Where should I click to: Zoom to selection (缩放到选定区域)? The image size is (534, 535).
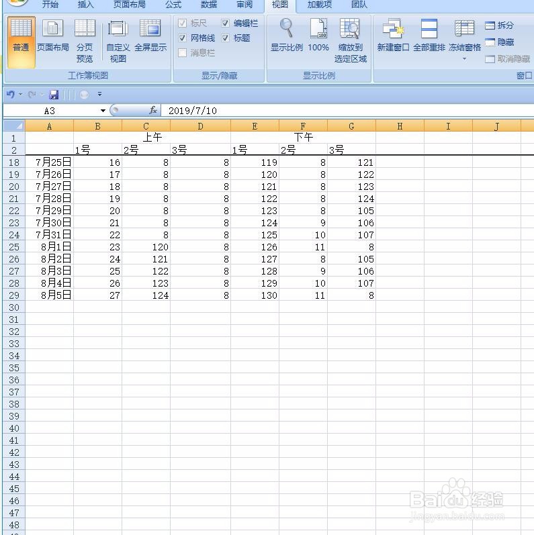click(x=351, y=40)
